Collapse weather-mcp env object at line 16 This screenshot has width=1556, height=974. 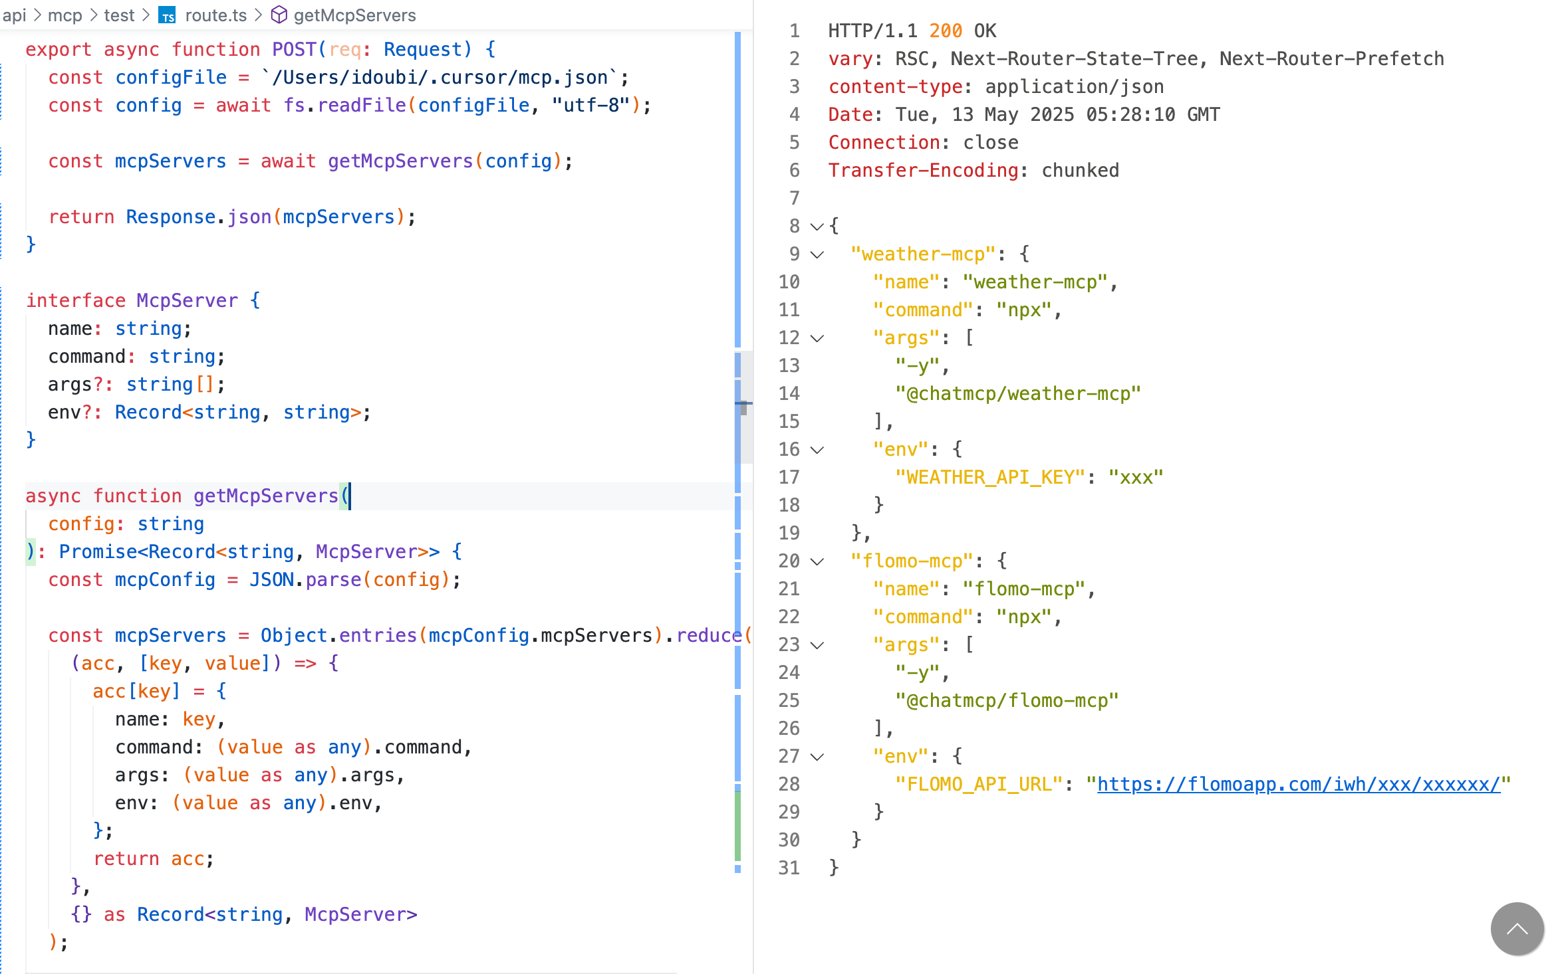pos(817,450)
